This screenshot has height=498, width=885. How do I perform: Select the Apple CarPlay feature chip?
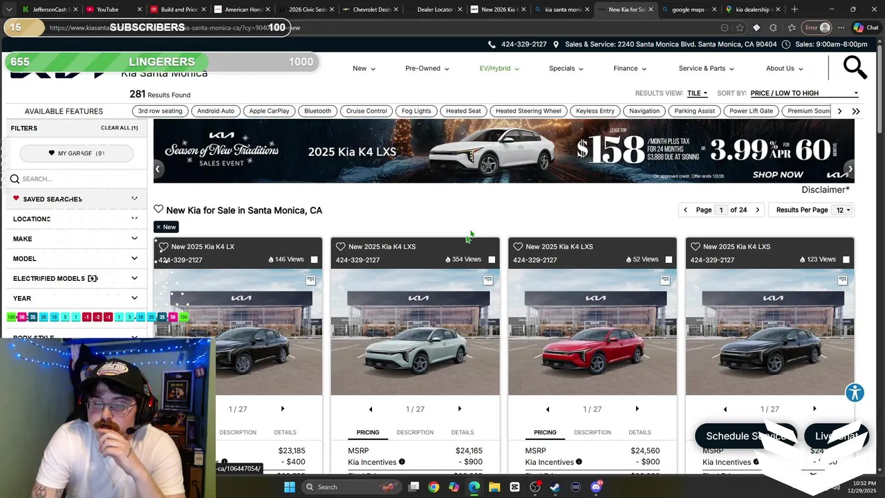269,111
